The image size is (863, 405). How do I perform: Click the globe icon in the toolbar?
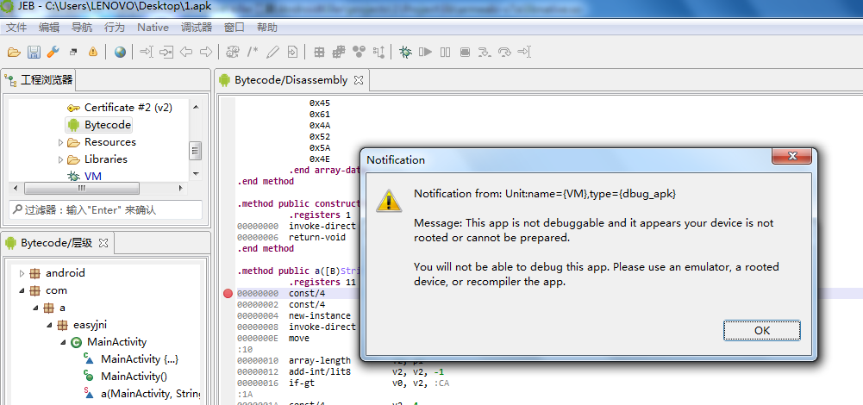tap(120, 53)
